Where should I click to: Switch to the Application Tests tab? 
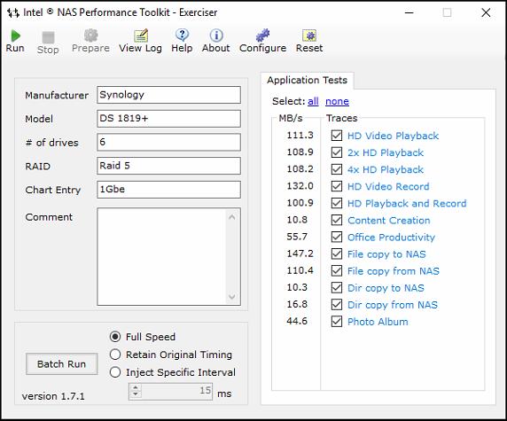(308, 80)
